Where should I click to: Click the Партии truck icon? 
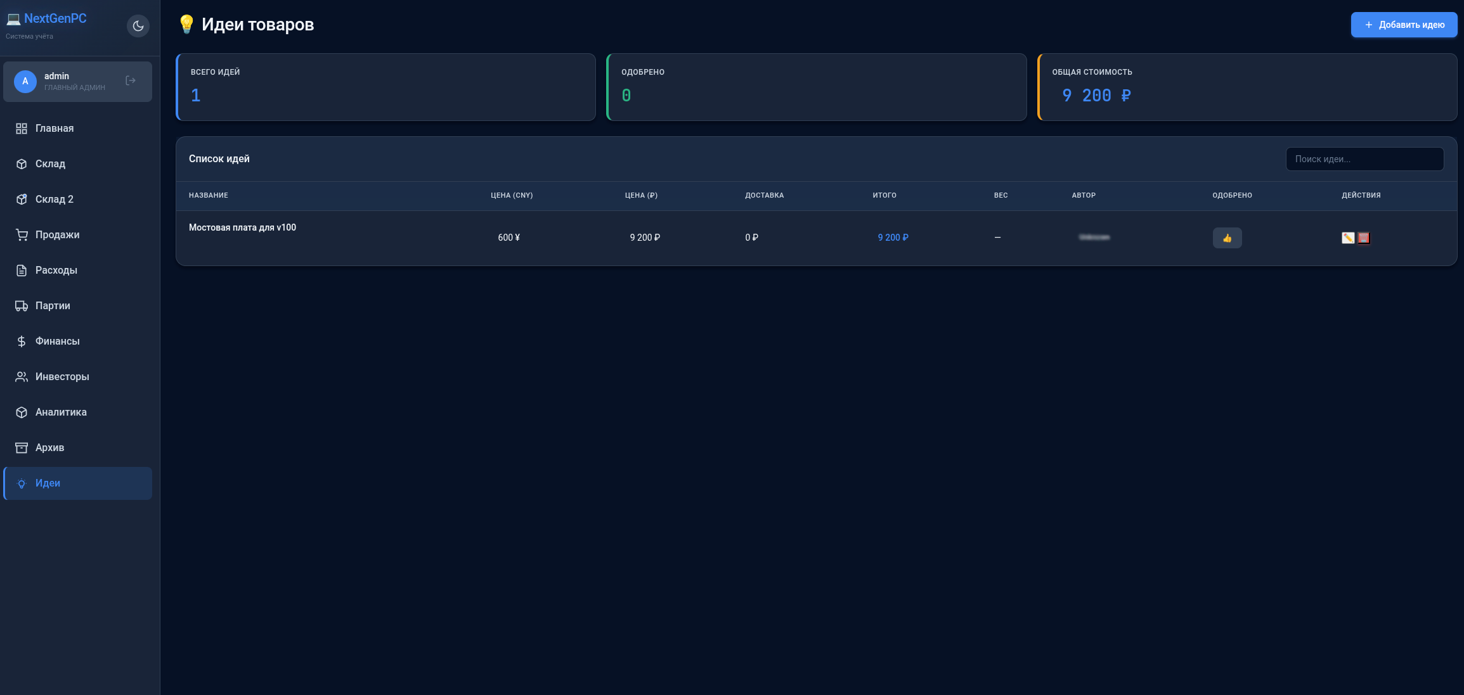[x=22, y=306]
